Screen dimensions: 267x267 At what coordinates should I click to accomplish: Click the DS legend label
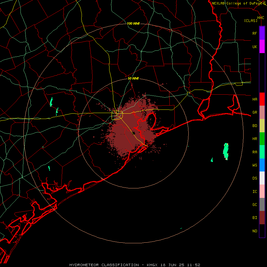click(255, 178)
